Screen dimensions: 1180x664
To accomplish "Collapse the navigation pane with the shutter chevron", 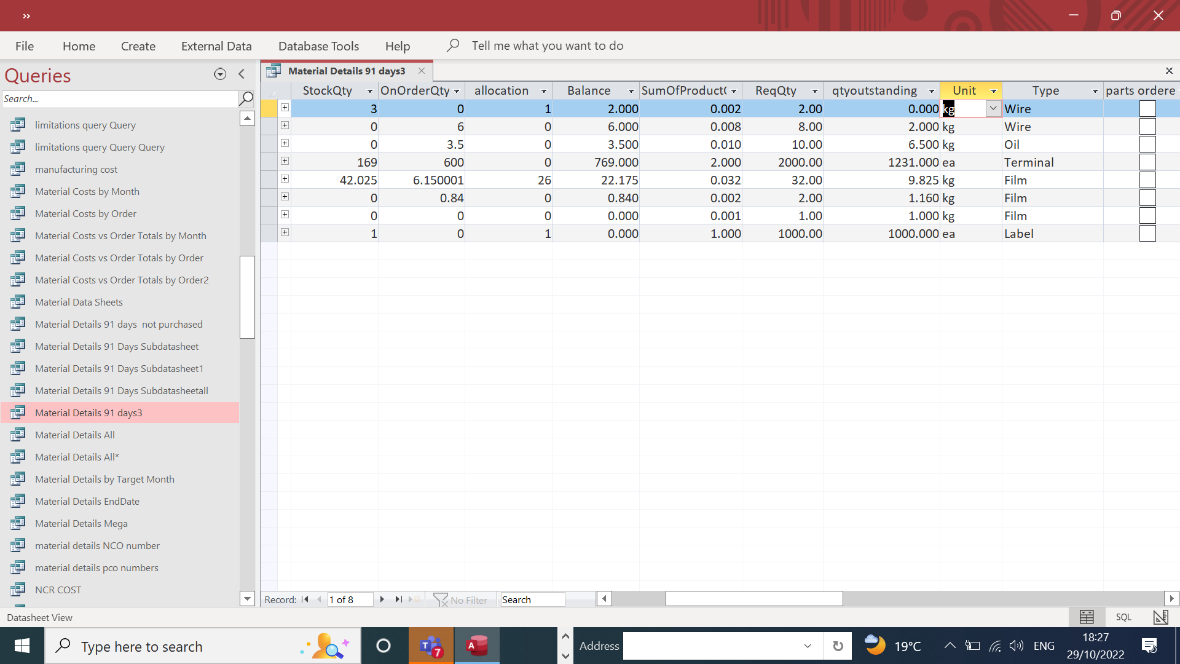I will 241,74.
